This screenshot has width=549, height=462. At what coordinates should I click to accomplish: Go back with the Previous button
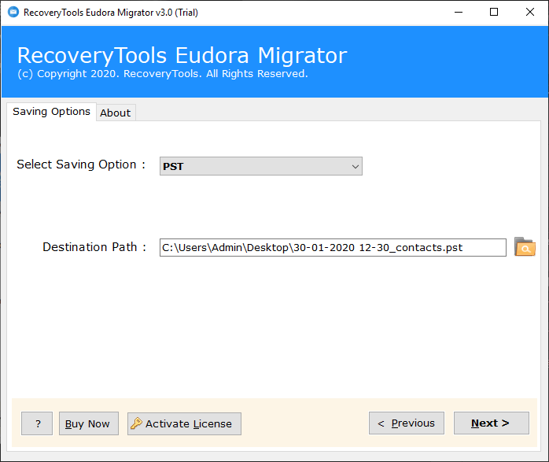[x=407, y=423]
